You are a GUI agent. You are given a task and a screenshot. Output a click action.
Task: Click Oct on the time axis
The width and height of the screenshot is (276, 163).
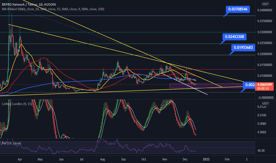click(144, 159)
